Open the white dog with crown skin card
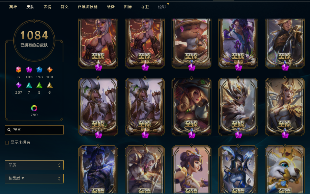The width and height of the screenshot is (310, 194). [x=285, y=170]
